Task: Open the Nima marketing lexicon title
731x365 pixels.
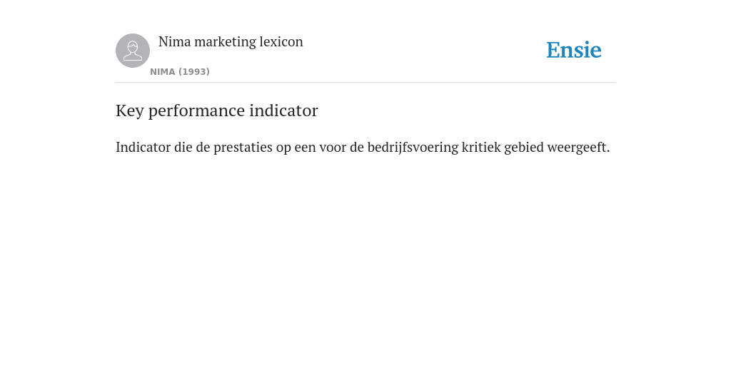Action: tap(231, 41)
